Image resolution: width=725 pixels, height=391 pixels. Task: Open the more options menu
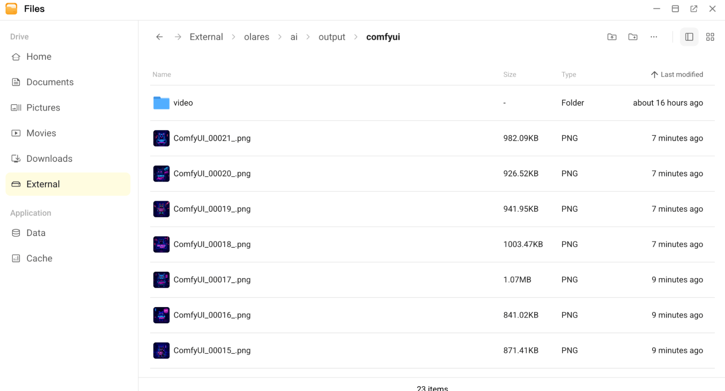(654, 37)
